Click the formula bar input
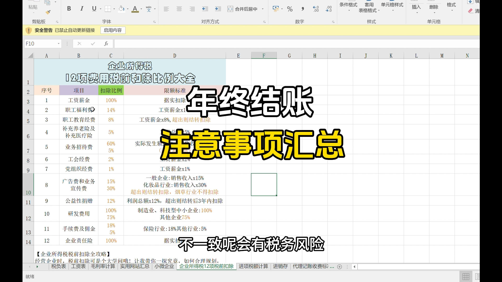Viewport: 502px width, 282px height. 297,44
